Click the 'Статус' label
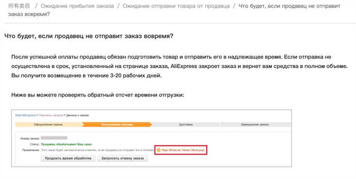The height and width of the screenshot is (179, 356). click(35, 144)
